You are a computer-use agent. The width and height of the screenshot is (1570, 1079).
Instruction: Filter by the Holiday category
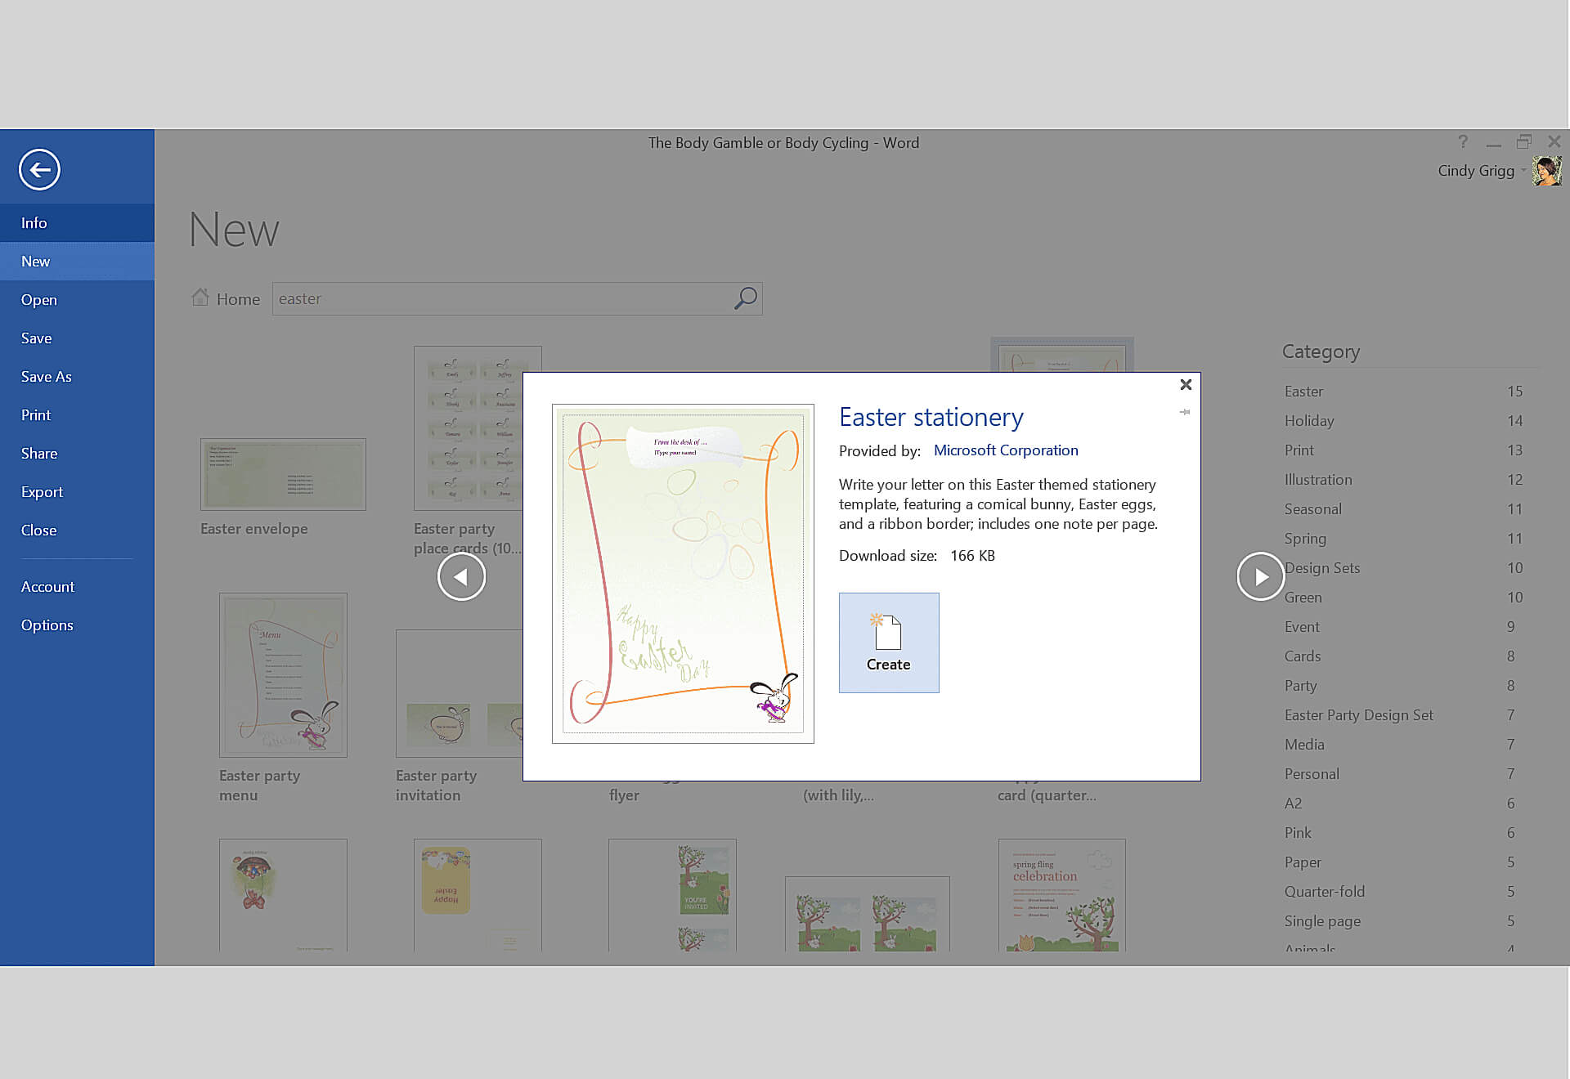click(x=1308, y=421)
